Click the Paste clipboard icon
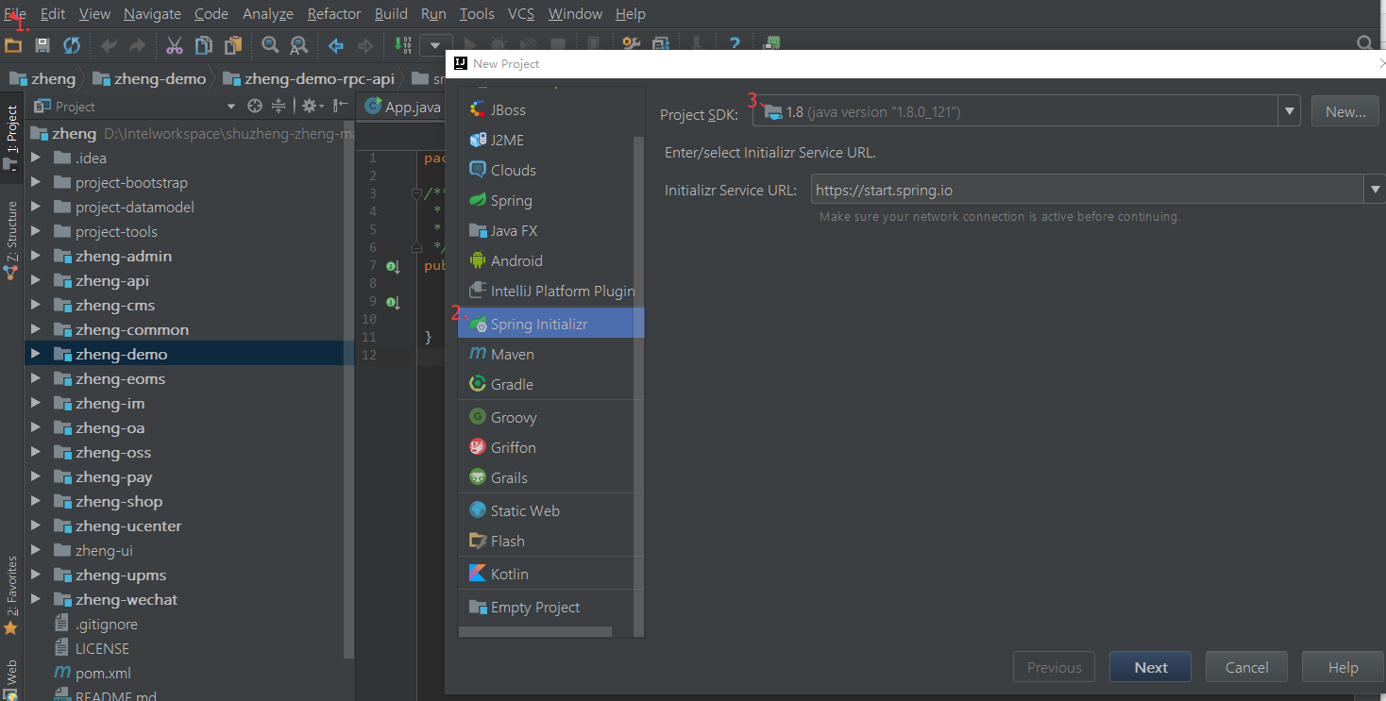Screen dimensions: 1386x701 point(232,44)
